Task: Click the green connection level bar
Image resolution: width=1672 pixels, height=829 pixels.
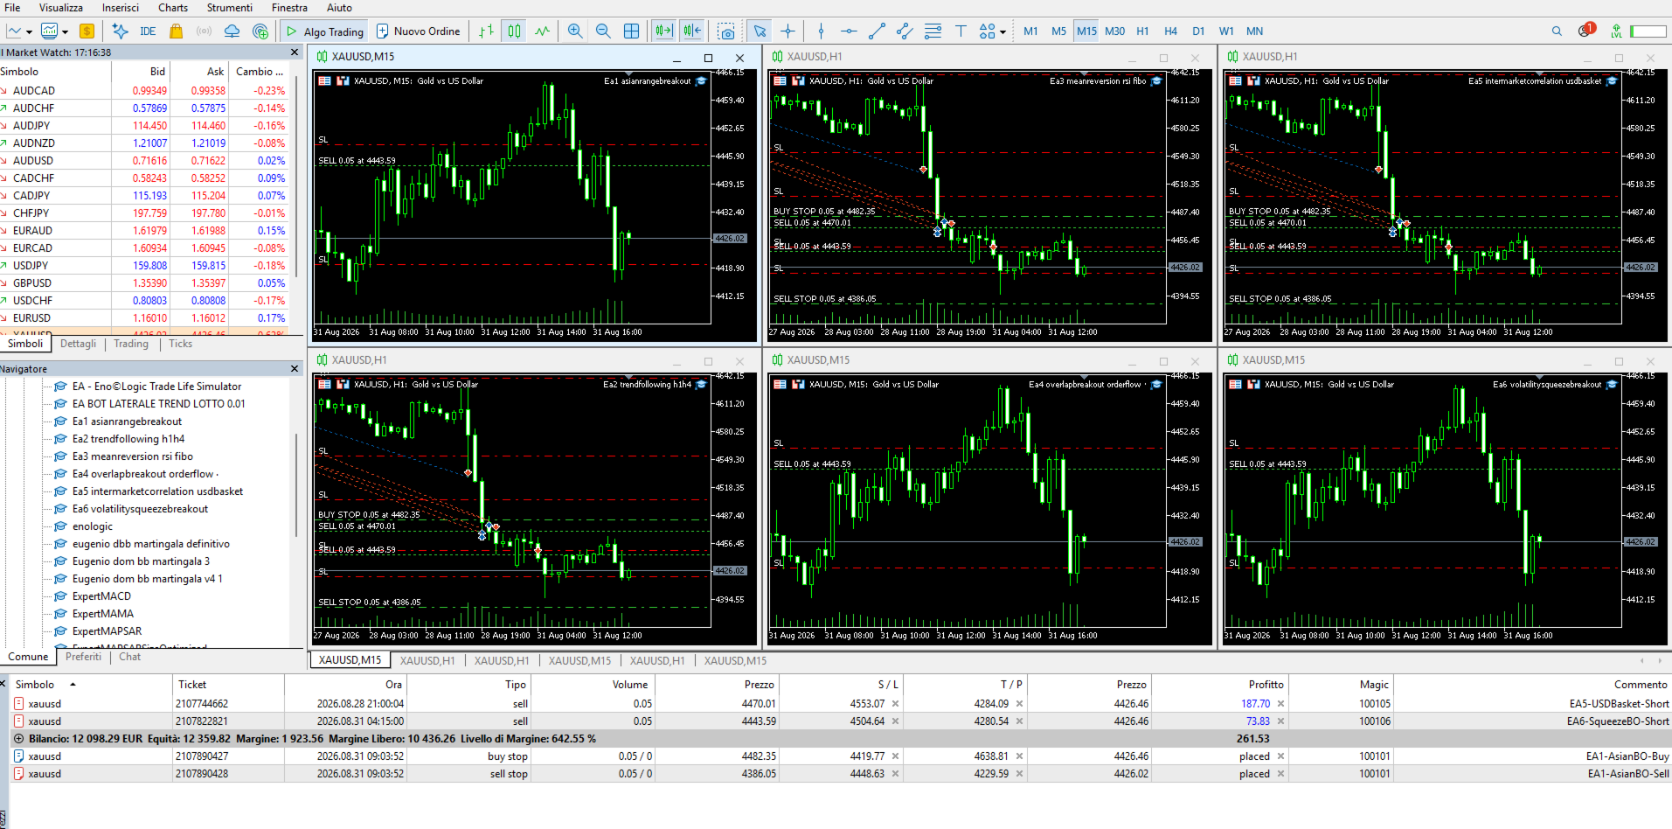Action: click(1648, 31)
